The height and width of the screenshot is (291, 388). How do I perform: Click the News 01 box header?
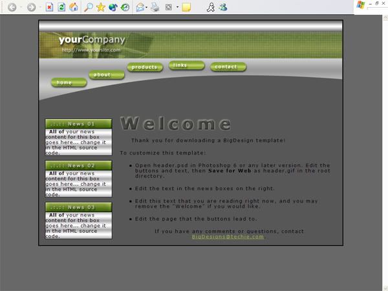coord(78,124)
